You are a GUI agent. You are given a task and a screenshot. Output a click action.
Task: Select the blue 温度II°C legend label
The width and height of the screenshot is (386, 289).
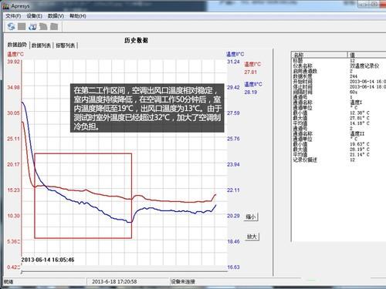(x=253, y=84)
